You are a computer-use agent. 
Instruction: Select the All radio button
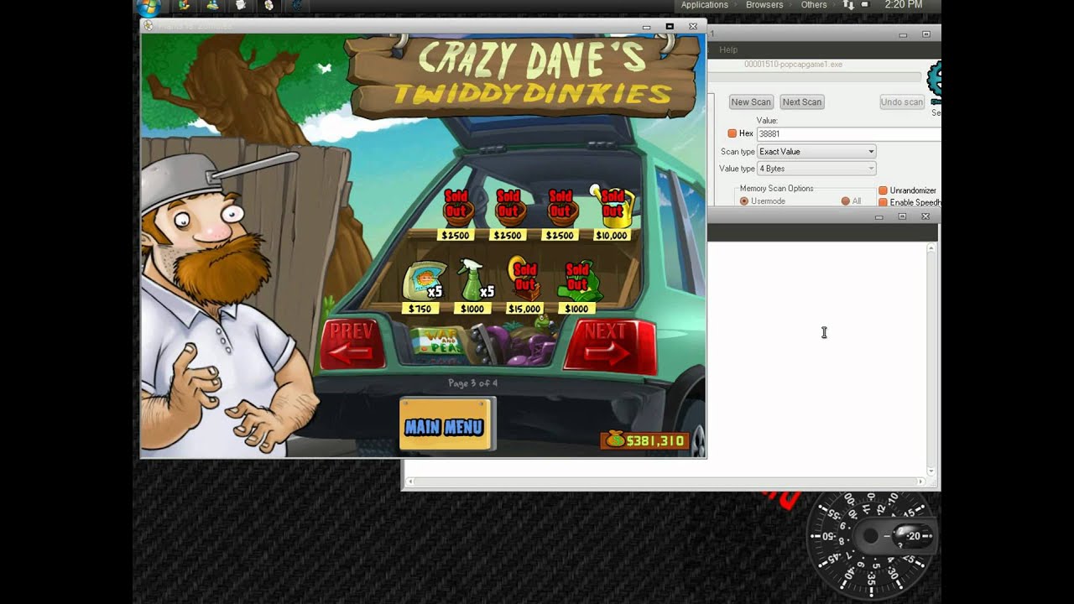point(846,201)
